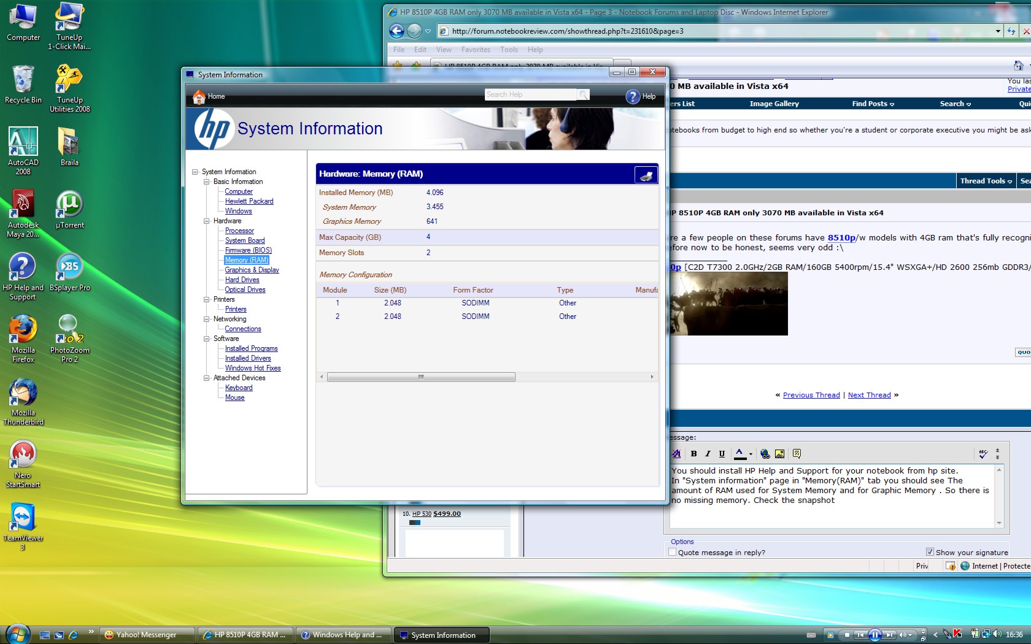Open the Favorites menu in Internet Explorer
This screenshot has height=644, width=1031.
point(476,50)
